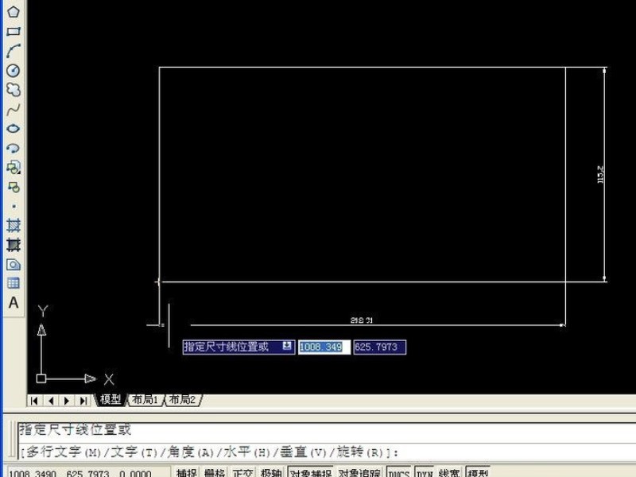Screen dimensions: 636x477
Task: Click the command history line 指定尺寸线位置或
Action: click(76, 429)
